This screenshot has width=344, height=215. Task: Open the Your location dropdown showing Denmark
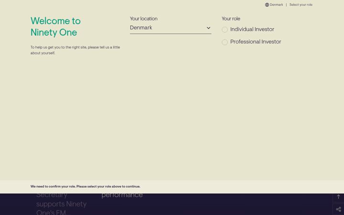tap(171, 28)
